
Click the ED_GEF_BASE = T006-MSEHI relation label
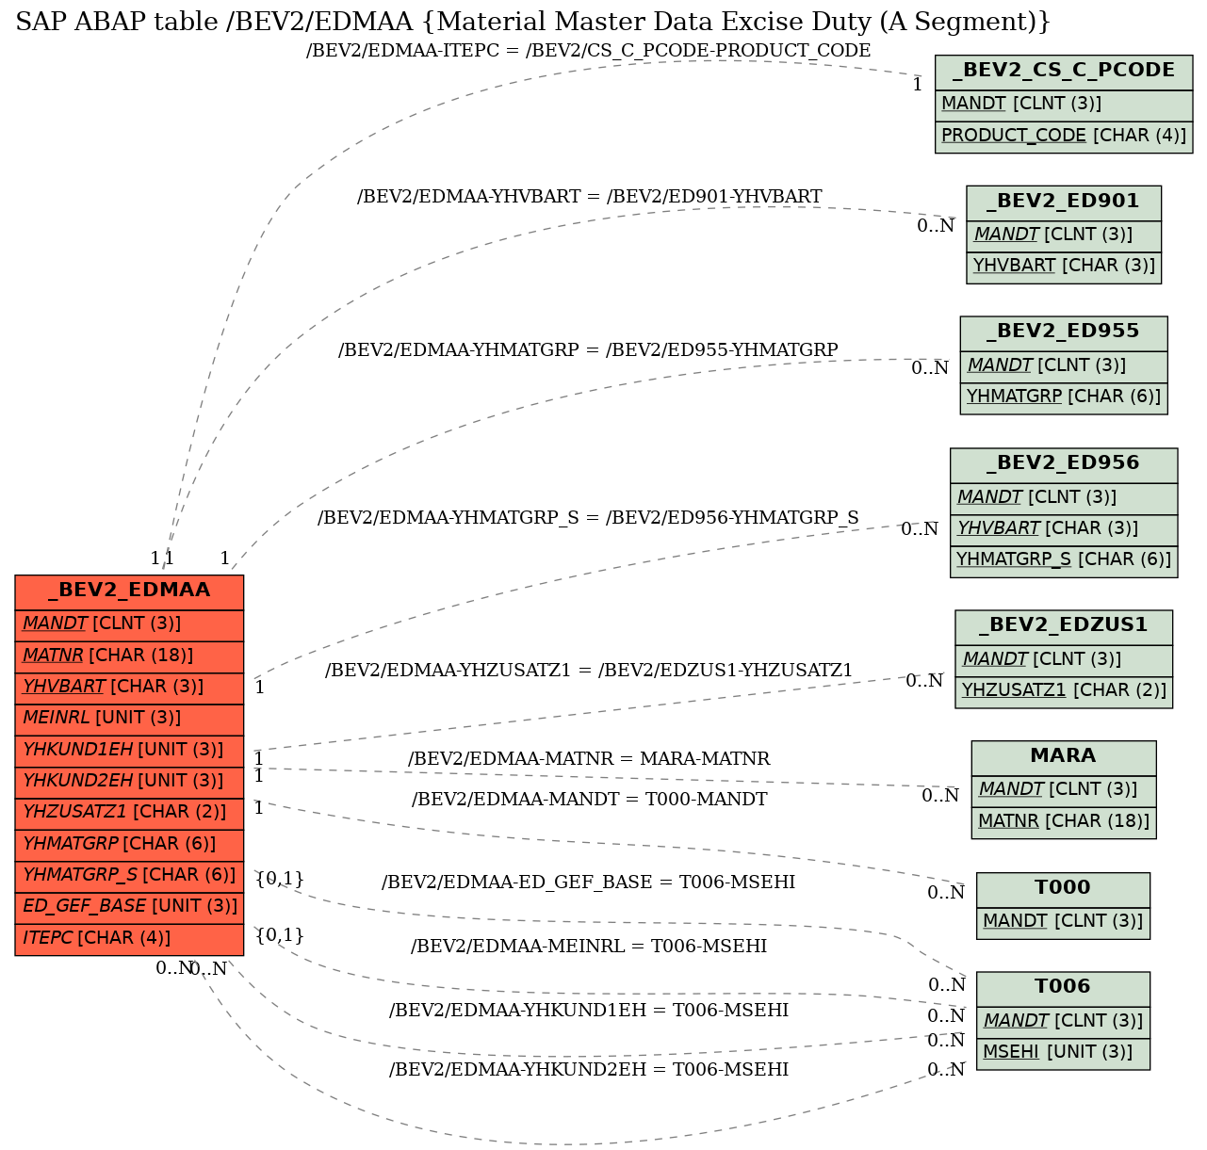pos(589,883)
